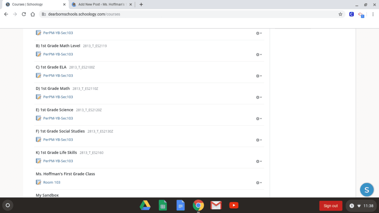Open gear menu for Room 103 section
Screen dimensions: 379x213
pyautogui.click(x=259, y=183)
